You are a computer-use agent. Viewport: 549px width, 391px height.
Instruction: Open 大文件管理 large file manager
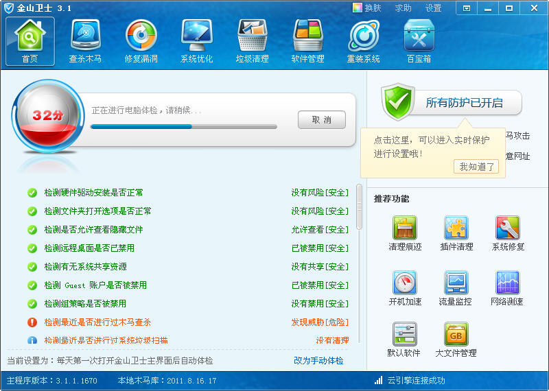456,340
